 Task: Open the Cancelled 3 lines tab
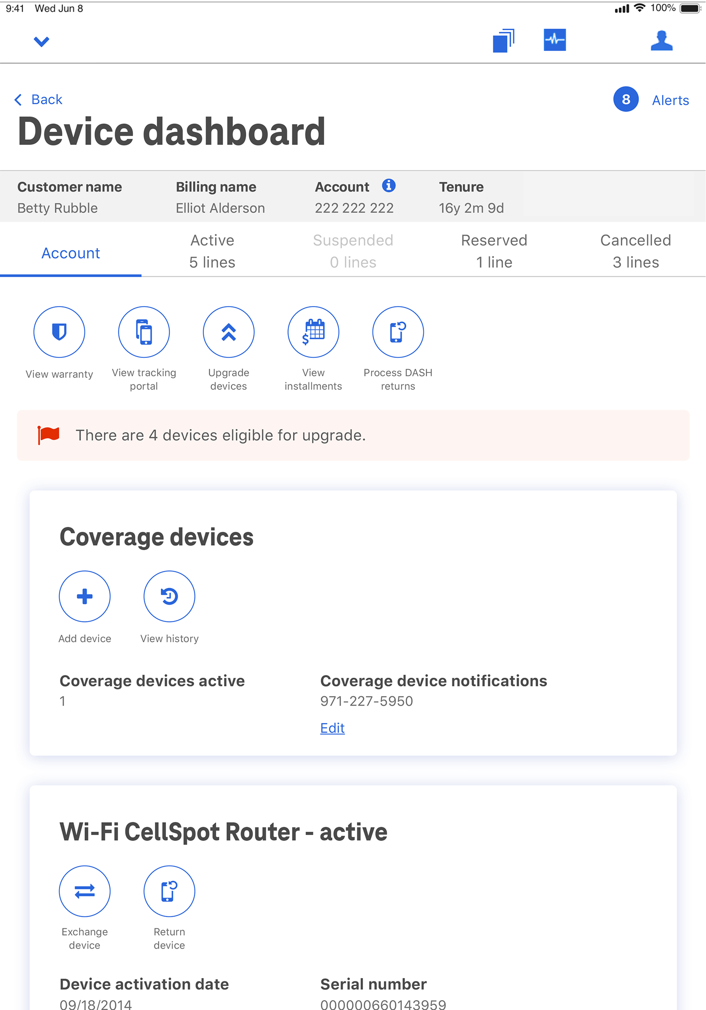[x=635, y=251]
